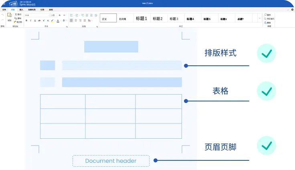Toggle underline formatting

coord(35,20)
